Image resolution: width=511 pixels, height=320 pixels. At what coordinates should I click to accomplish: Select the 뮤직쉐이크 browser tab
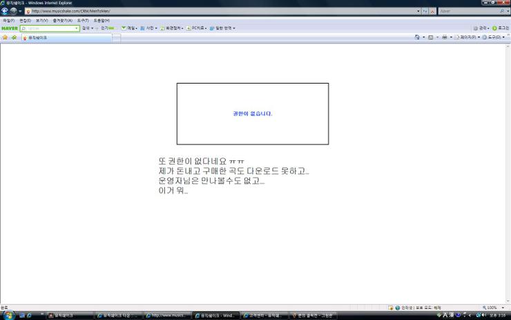click(x=67, y=38)
